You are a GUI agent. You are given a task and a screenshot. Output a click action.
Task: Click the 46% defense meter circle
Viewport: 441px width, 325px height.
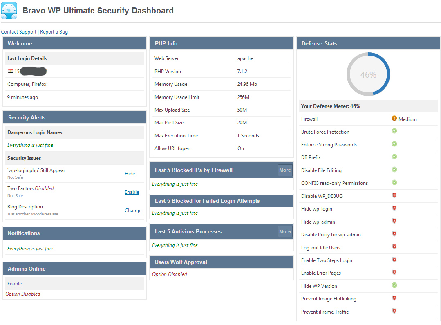pos(368,74)
